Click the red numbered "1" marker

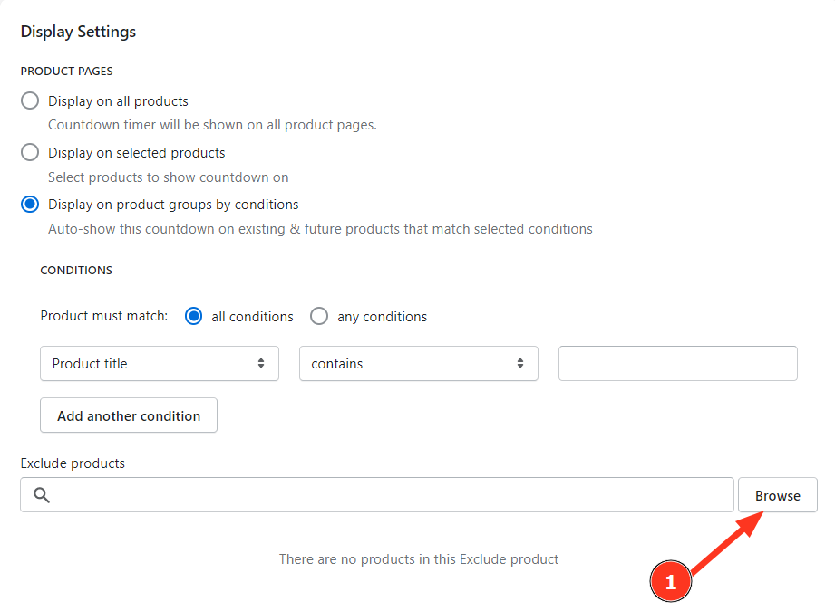pyautogui.click(x=671, y=583)
